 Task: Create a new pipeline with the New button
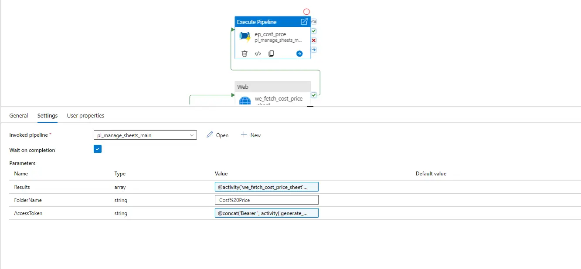[251, 135]
